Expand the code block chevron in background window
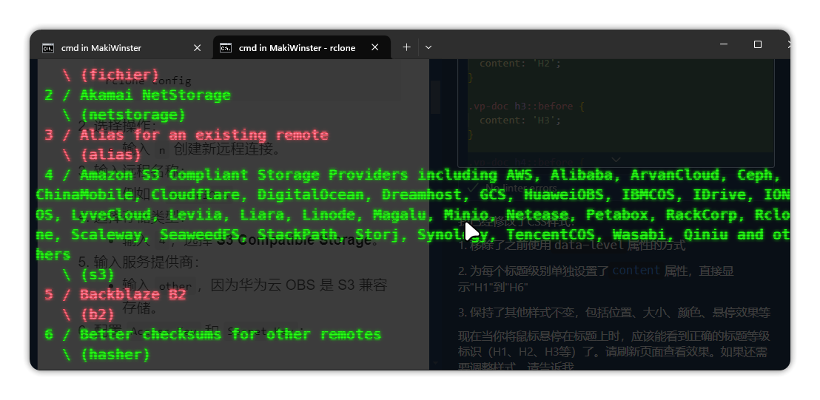Image resolution: width=820 pixels, height=400 pixels. 616,160
